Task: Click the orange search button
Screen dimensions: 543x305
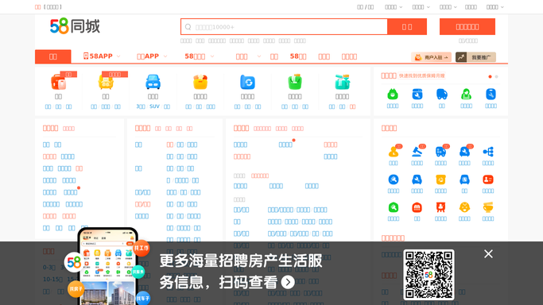Action: point(407,27)
